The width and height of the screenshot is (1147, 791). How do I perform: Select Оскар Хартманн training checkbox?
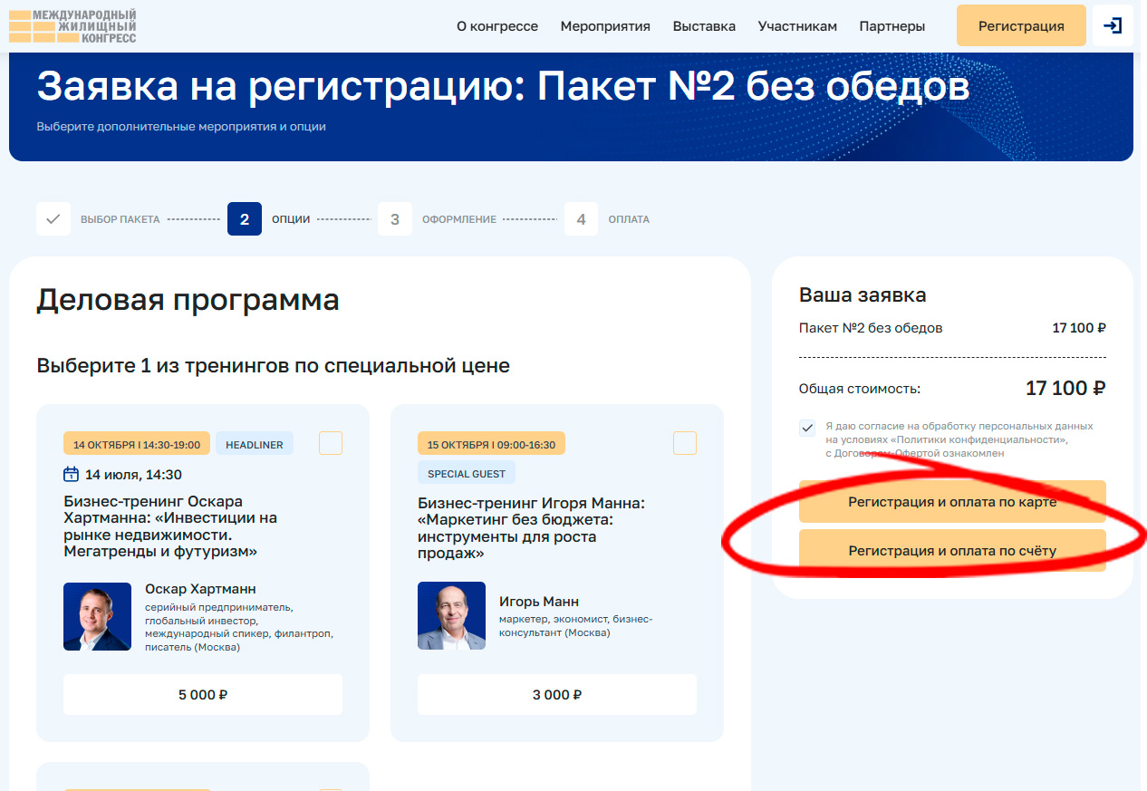pyautogui.click(x=331, y=443)
